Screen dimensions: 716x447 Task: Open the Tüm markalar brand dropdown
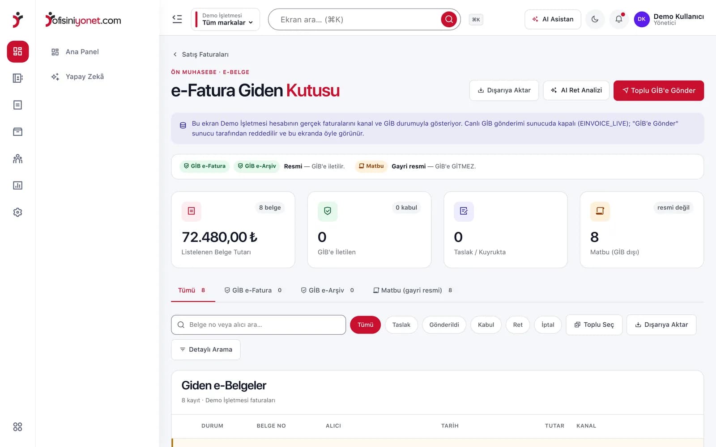[x=226, y=19]
